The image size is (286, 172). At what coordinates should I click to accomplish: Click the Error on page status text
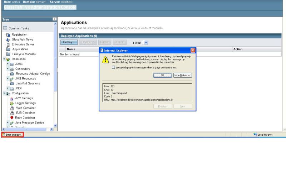tap(14, 135)
